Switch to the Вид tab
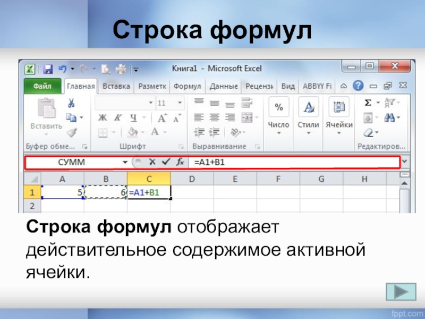 click(x=288, y=86)
